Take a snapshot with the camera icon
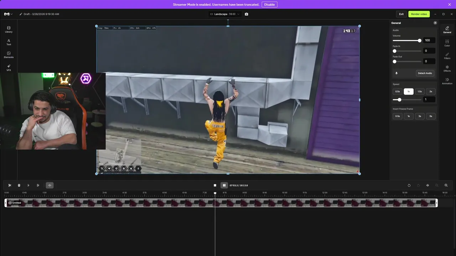The image size is (456, 256). click(x=247, y=14)
